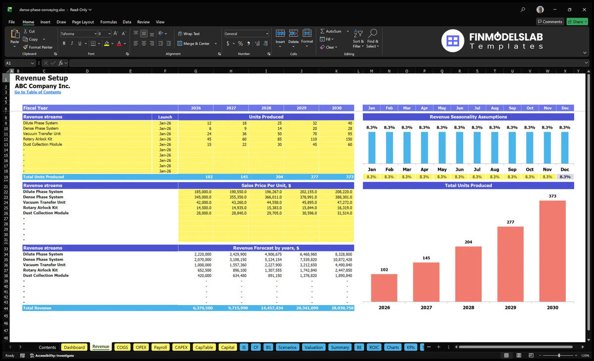This screenshot has height=361, width=594.
Task: Open the Copy dropdown arrow
Action: 44,39
